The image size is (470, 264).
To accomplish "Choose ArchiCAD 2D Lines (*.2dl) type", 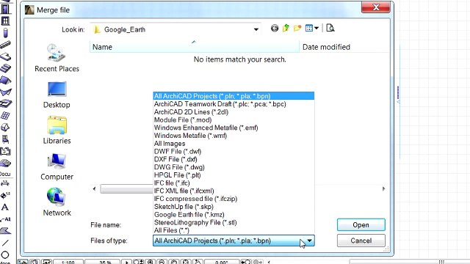I will click(x=234, y=112).
